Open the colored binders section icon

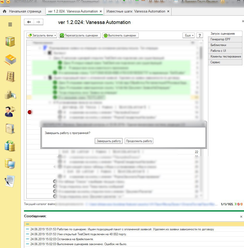10,42
